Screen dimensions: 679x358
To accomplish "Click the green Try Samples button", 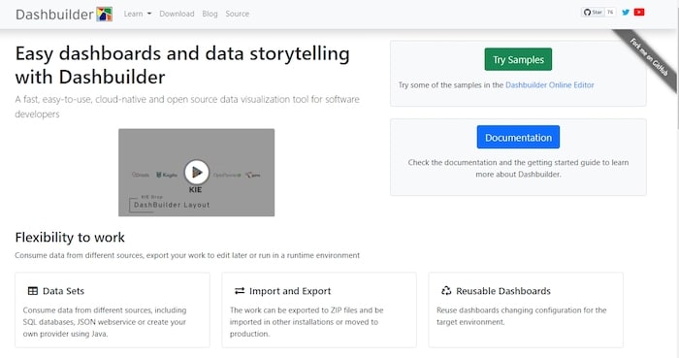I will click(x=518, y=59).
